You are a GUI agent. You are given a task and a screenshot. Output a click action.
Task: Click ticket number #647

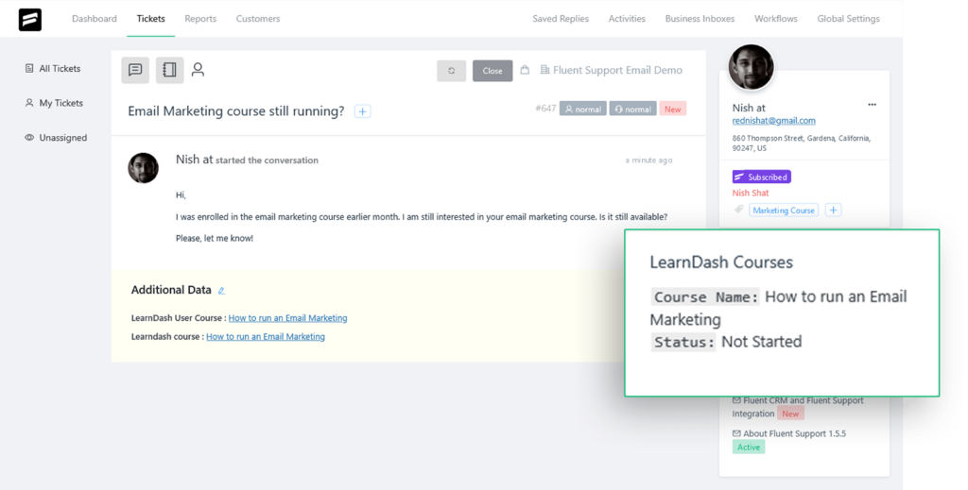[x=545, y=109]
